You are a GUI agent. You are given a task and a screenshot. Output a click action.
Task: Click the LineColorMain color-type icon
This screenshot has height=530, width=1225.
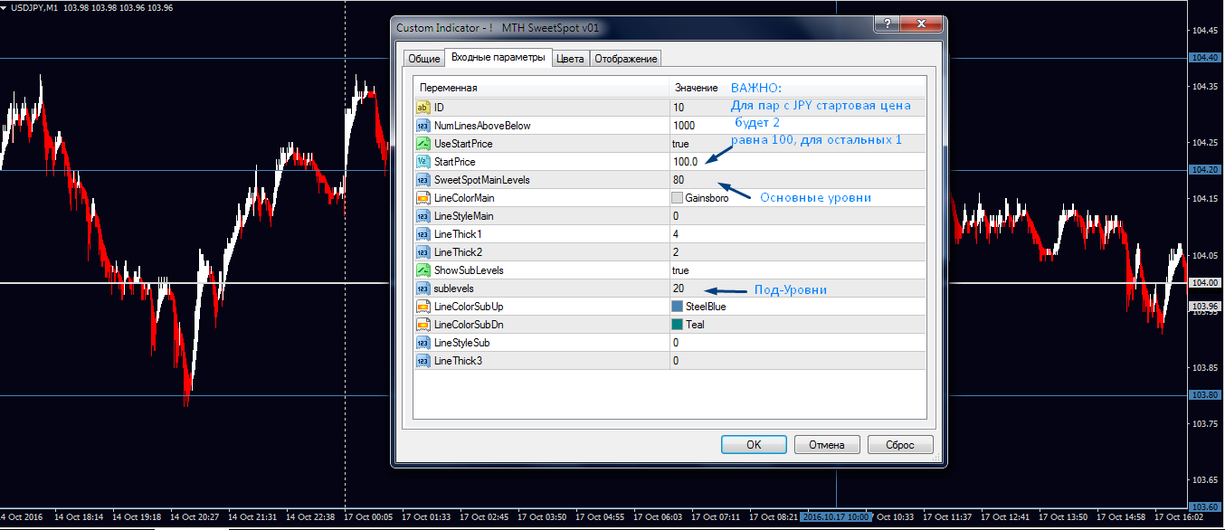pos(423,198)
